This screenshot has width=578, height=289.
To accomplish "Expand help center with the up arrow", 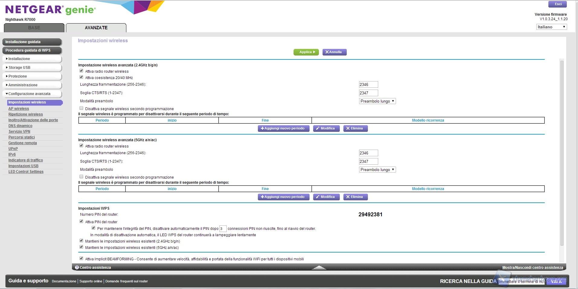I will [x=319, y=268].
